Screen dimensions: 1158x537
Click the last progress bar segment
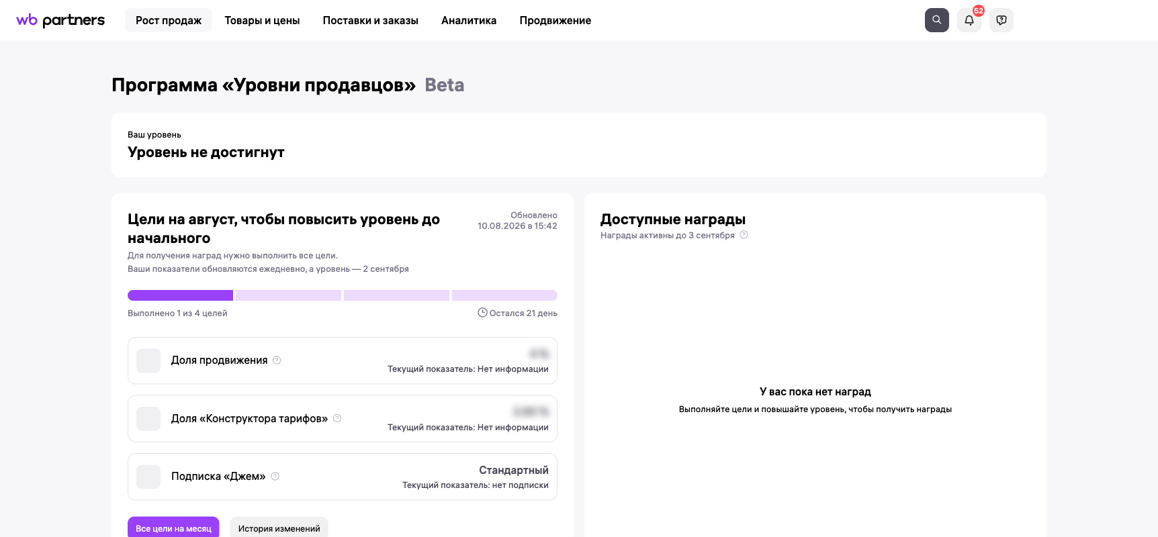(504, 295)
